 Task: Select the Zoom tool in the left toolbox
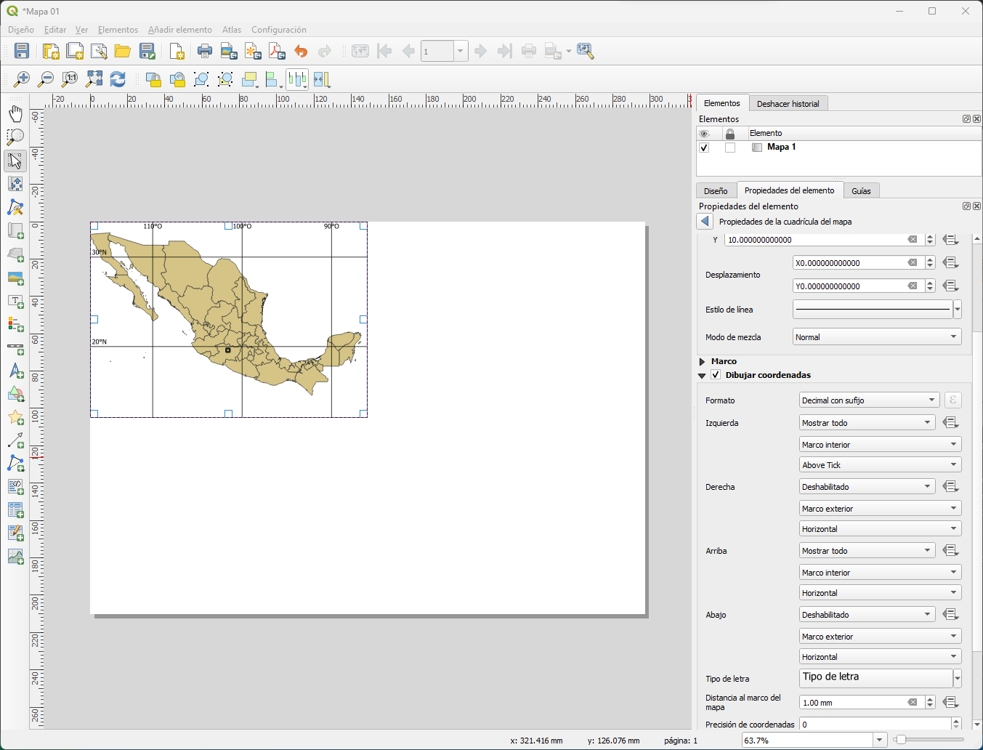[x=15, y=137]
